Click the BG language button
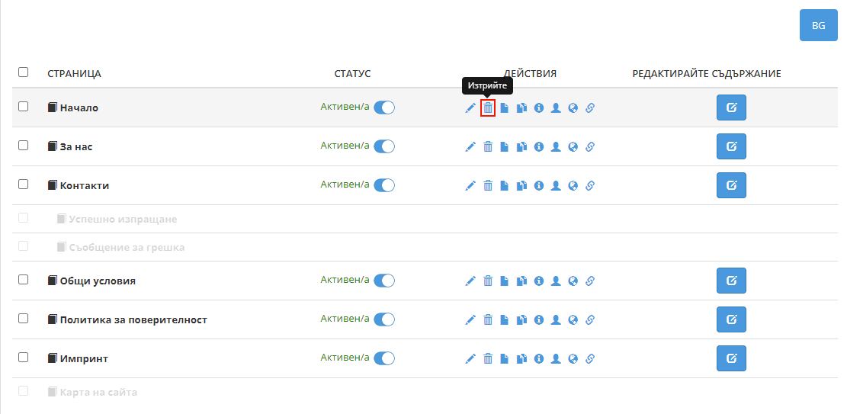Image resolution: width=847 pixels, height=414 pixels. pos(818,25)
